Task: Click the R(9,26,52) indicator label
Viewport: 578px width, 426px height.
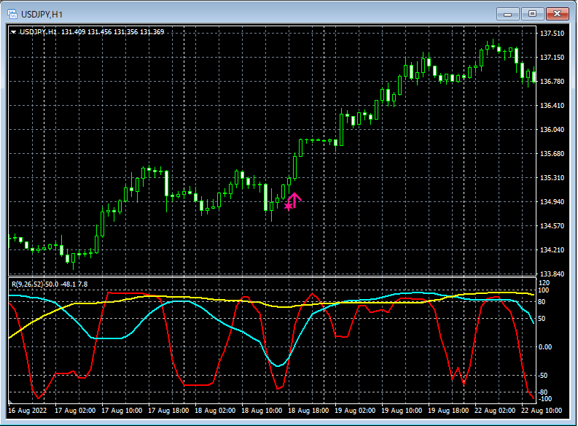Action: [26, 283]
